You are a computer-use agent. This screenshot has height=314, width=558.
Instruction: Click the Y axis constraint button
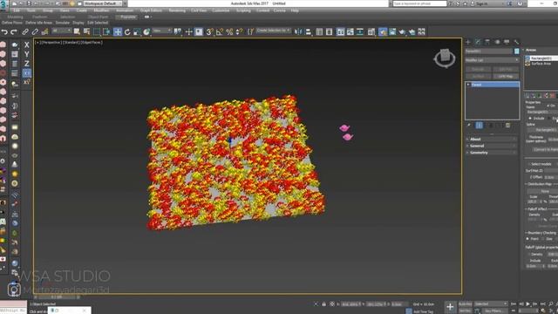coord(27,54)
